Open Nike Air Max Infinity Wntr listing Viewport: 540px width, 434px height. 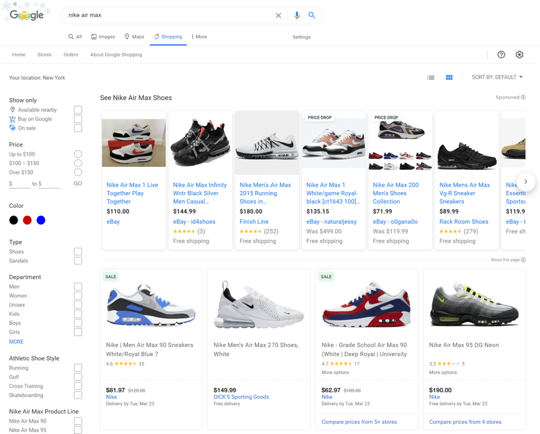click(x=200, y=193)
